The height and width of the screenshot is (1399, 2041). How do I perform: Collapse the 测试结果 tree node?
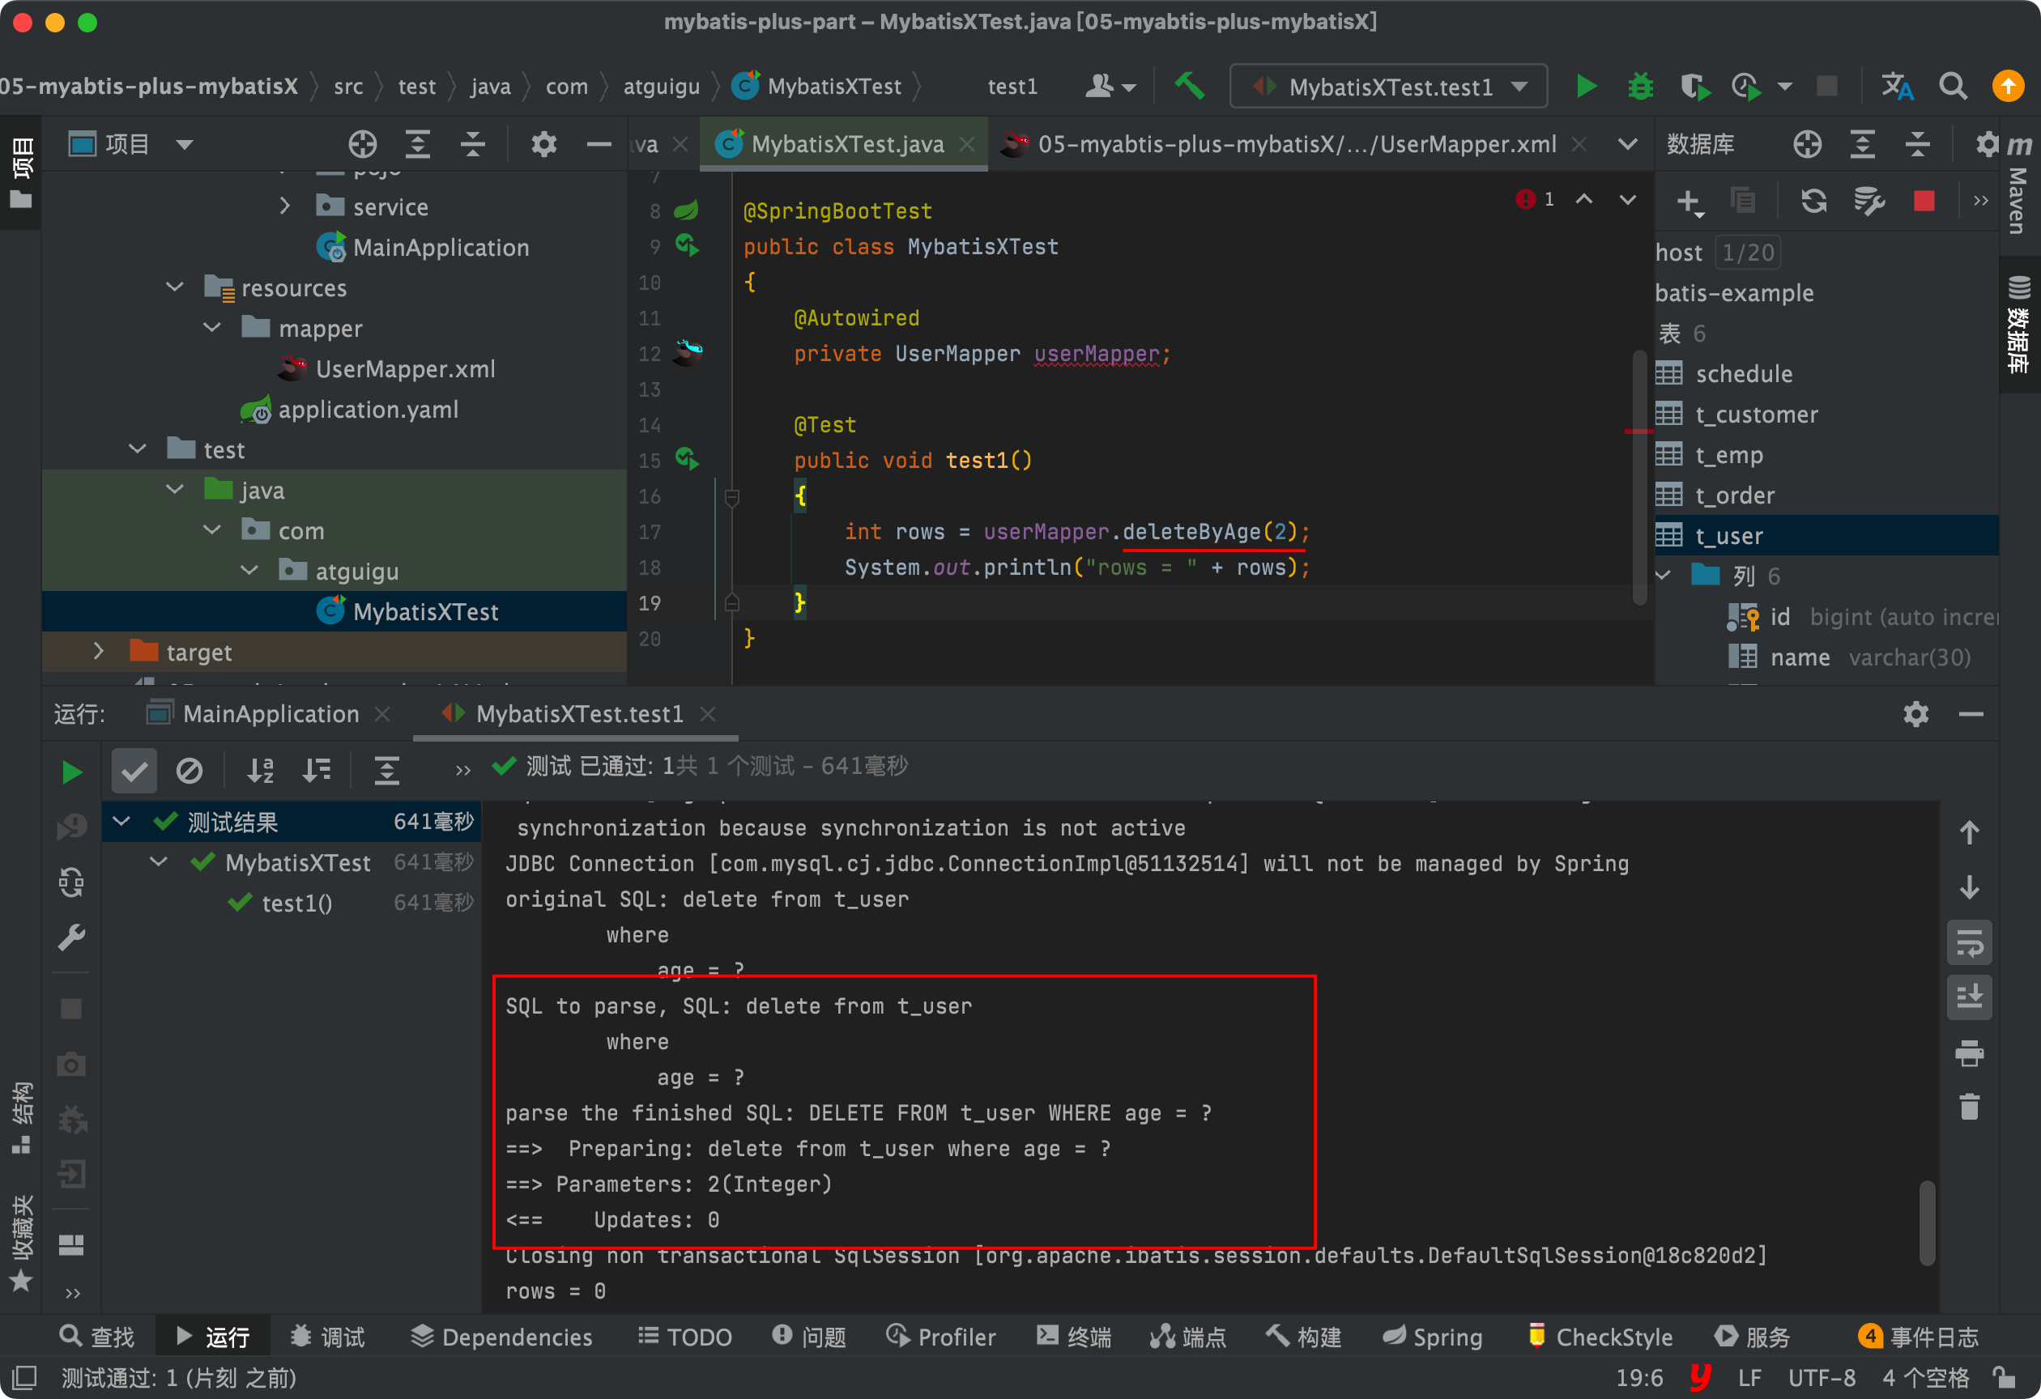(x=121, y=822)
